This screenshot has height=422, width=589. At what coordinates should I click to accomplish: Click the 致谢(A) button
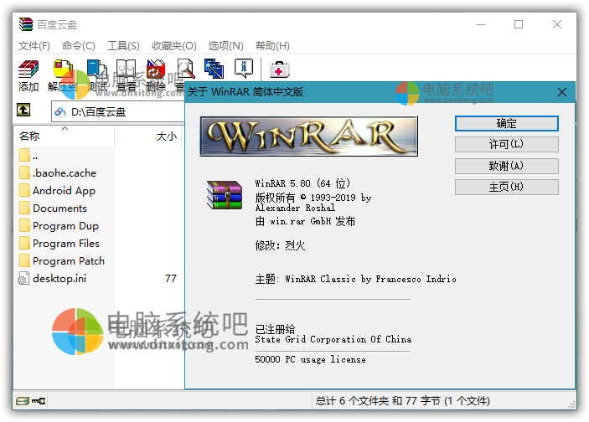point(506,166)
